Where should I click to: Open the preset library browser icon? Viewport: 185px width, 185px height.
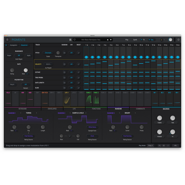[71, 40]
